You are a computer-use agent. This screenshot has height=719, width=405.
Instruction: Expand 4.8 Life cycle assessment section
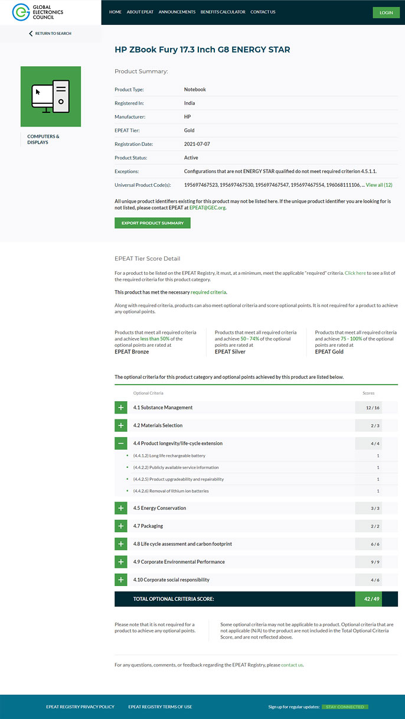(120, 544)
